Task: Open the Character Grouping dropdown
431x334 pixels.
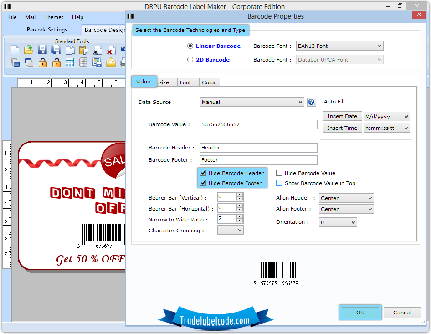Action: 231,230
